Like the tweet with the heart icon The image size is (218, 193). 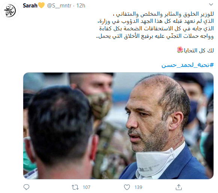pos(127,187)
